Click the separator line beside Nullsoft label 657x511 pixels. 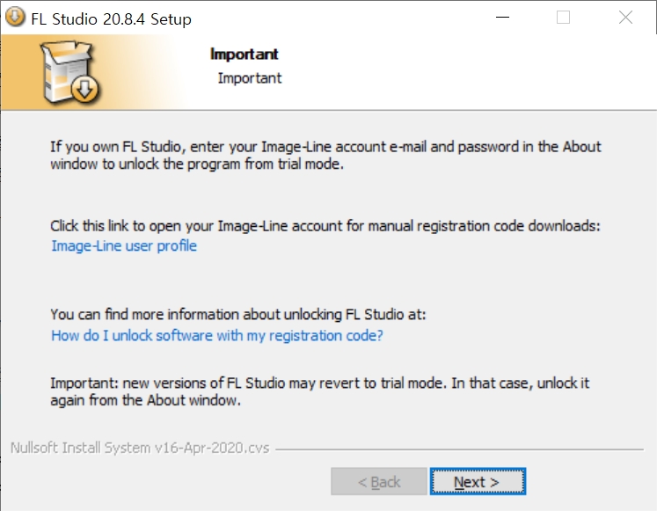459,449
